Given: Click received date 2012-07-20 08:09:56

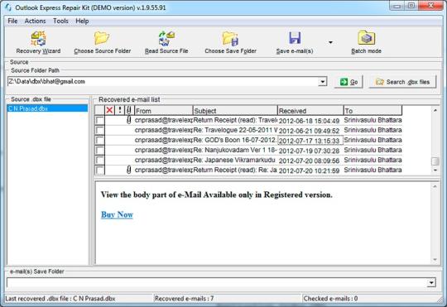Looking at the screenshot, I should [x=309, y=161].
